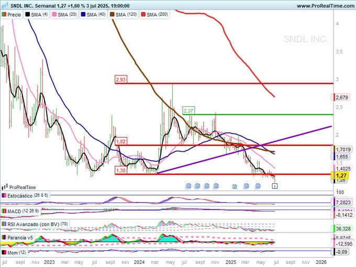Open the Precio legend button
356x267 pixels.
tap(12, 15)
